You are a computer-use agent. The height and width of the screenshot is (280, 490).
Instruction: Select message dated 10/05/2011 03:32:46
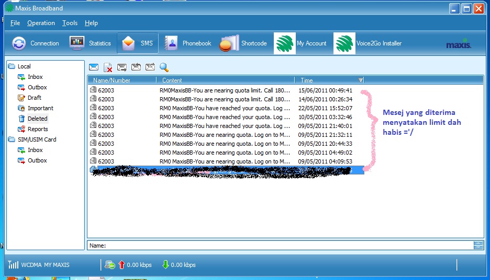point(227,117)
